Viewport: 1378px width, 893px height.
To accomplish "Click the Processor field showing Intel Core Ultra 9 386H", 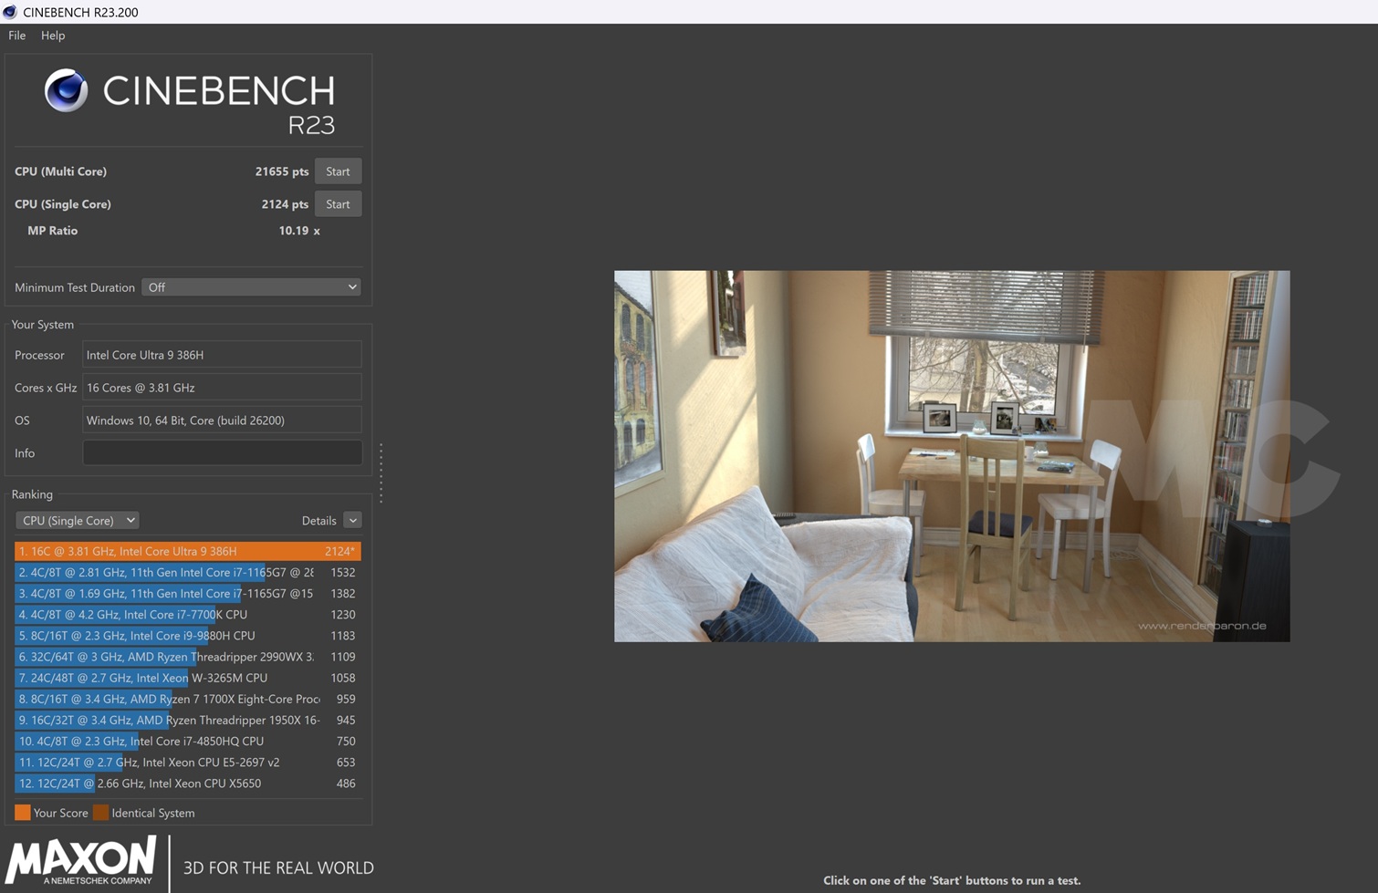I will [222, 355].
